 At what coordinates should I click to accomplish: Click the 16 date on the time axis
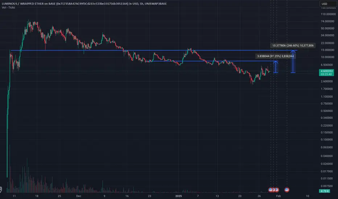click(127, 196)
